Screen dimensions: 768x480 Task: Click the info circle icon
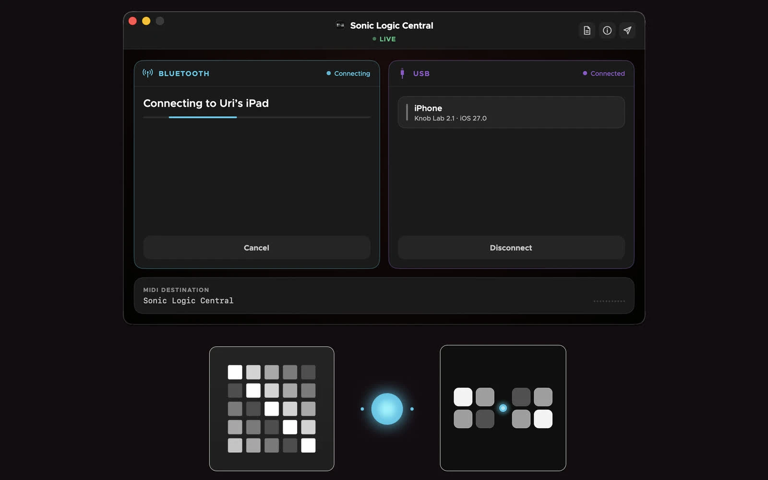pyautogui.click(x=607, y=30)
